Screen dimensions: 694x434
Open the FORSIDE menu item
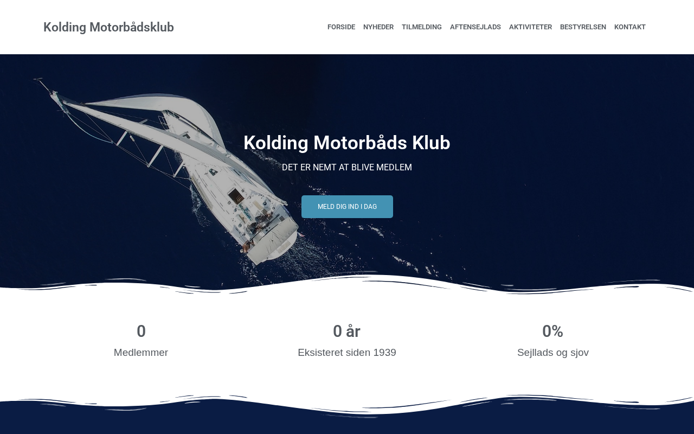coord(341,27)
